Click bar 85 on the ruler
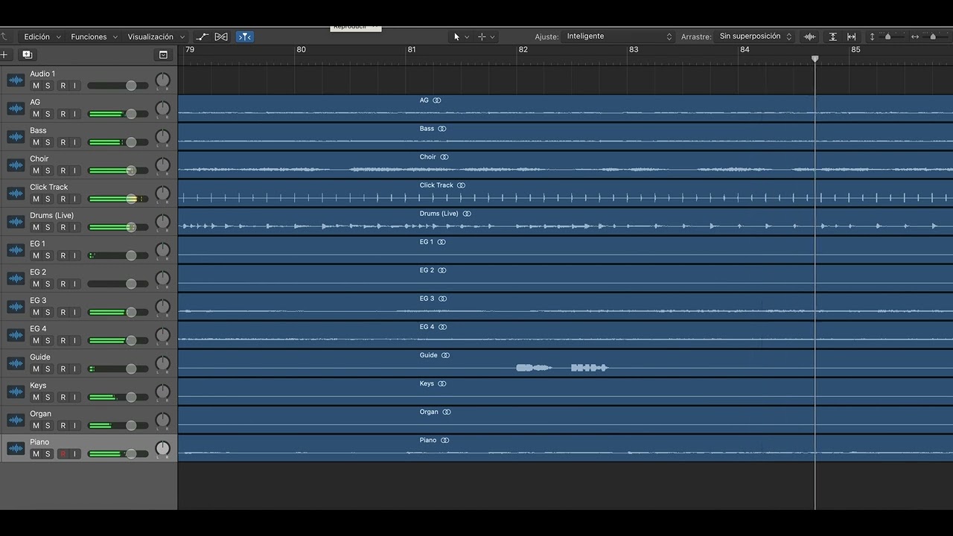The width and height of the screenshot is (953, 536). click(856, 50)
